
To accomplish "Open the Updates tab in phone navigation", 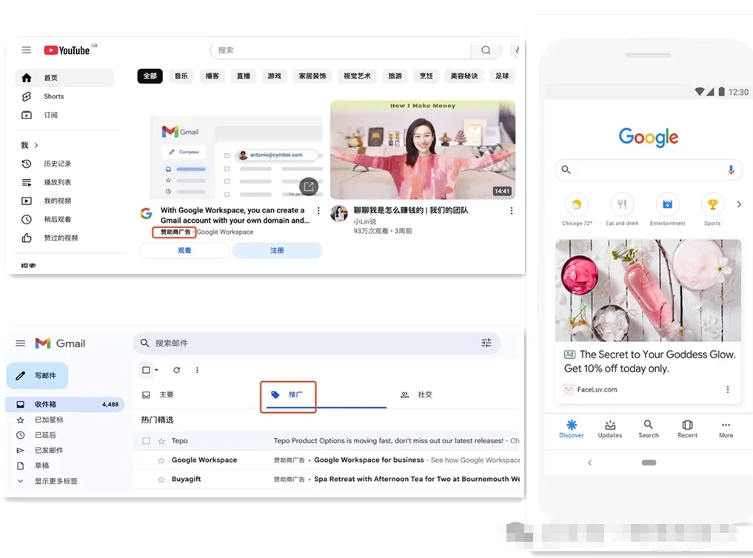I will click(x=610, y=428).
